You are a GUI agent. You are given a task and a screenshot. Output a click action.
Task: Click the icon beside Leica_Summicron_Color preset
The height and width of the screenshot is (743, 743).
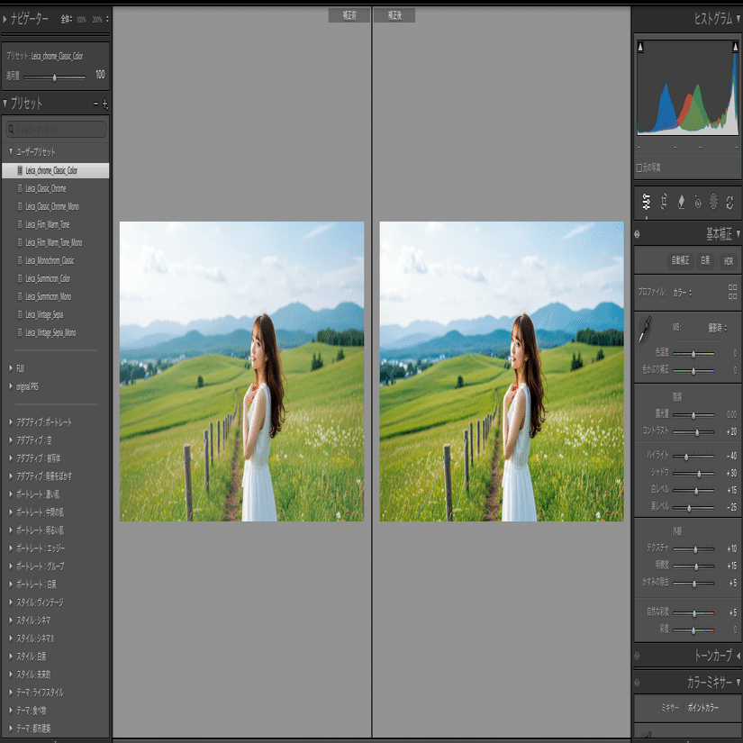tap(20, 278)
